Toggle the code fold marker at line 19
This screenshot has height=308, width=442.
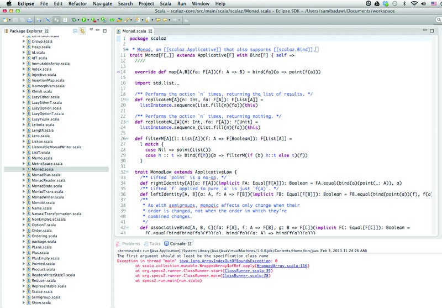(x=128, y=100)
